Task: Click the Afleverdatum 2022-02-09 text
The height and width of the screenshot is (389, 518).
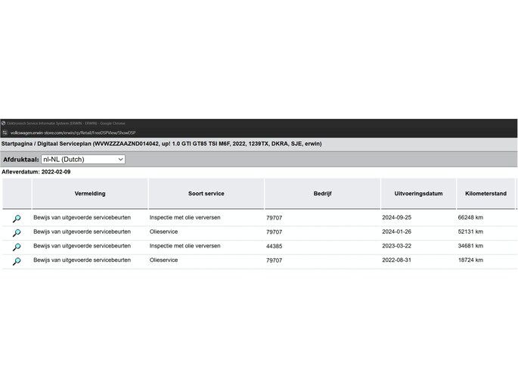Action: click(x=36, y=172)
